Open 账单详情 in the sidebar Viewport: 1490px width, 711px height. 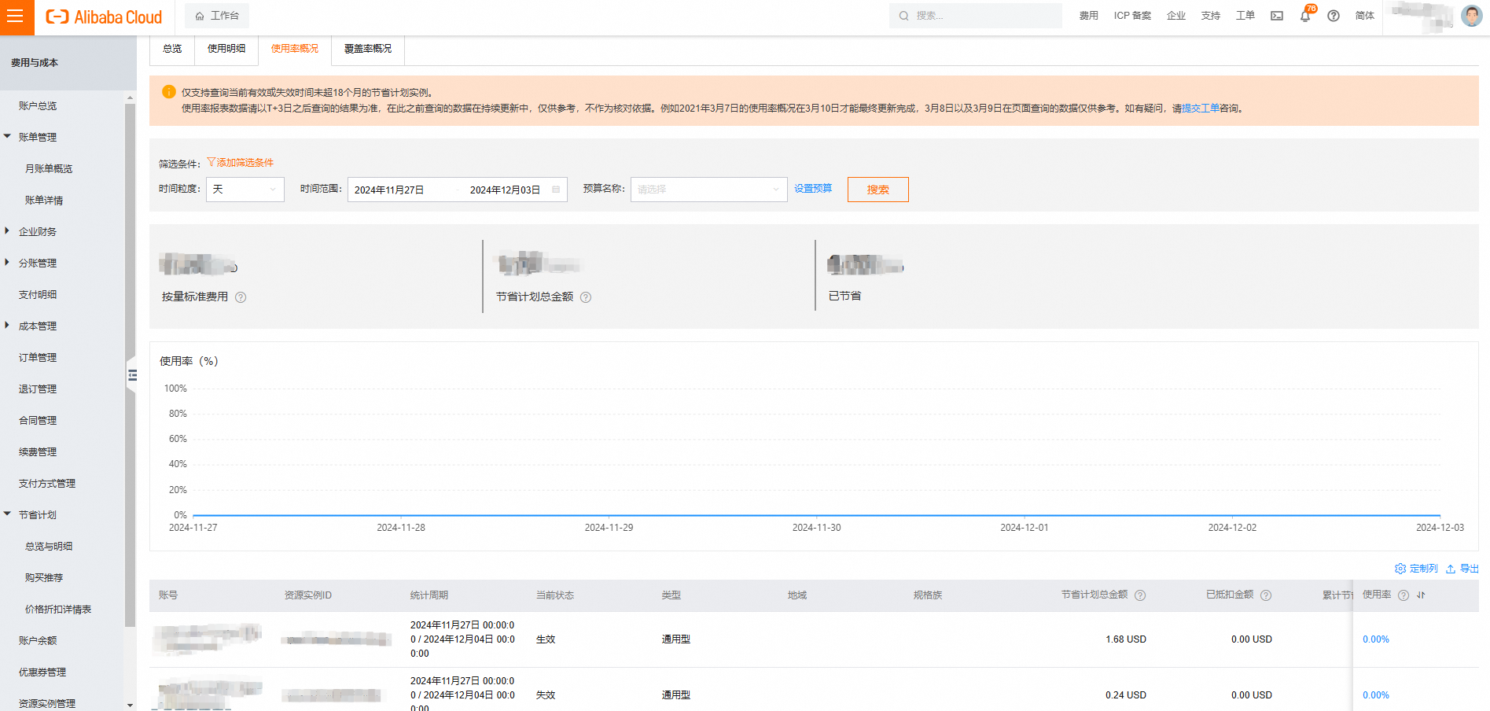point(44,200)
